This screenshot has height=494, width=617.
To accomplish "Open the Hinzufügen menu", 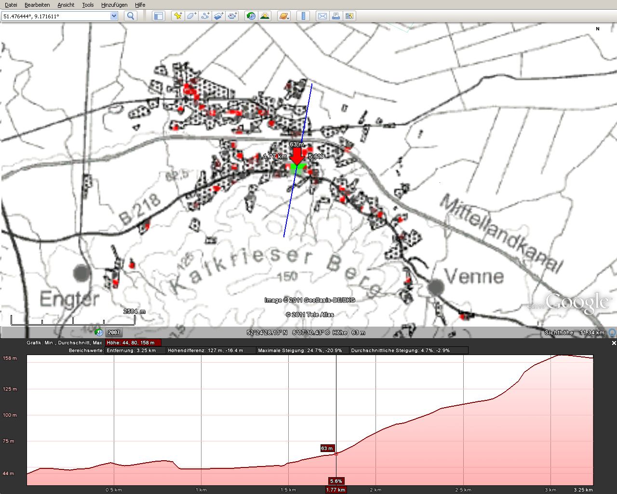I will pyautogui.click(x=114, y=5).
